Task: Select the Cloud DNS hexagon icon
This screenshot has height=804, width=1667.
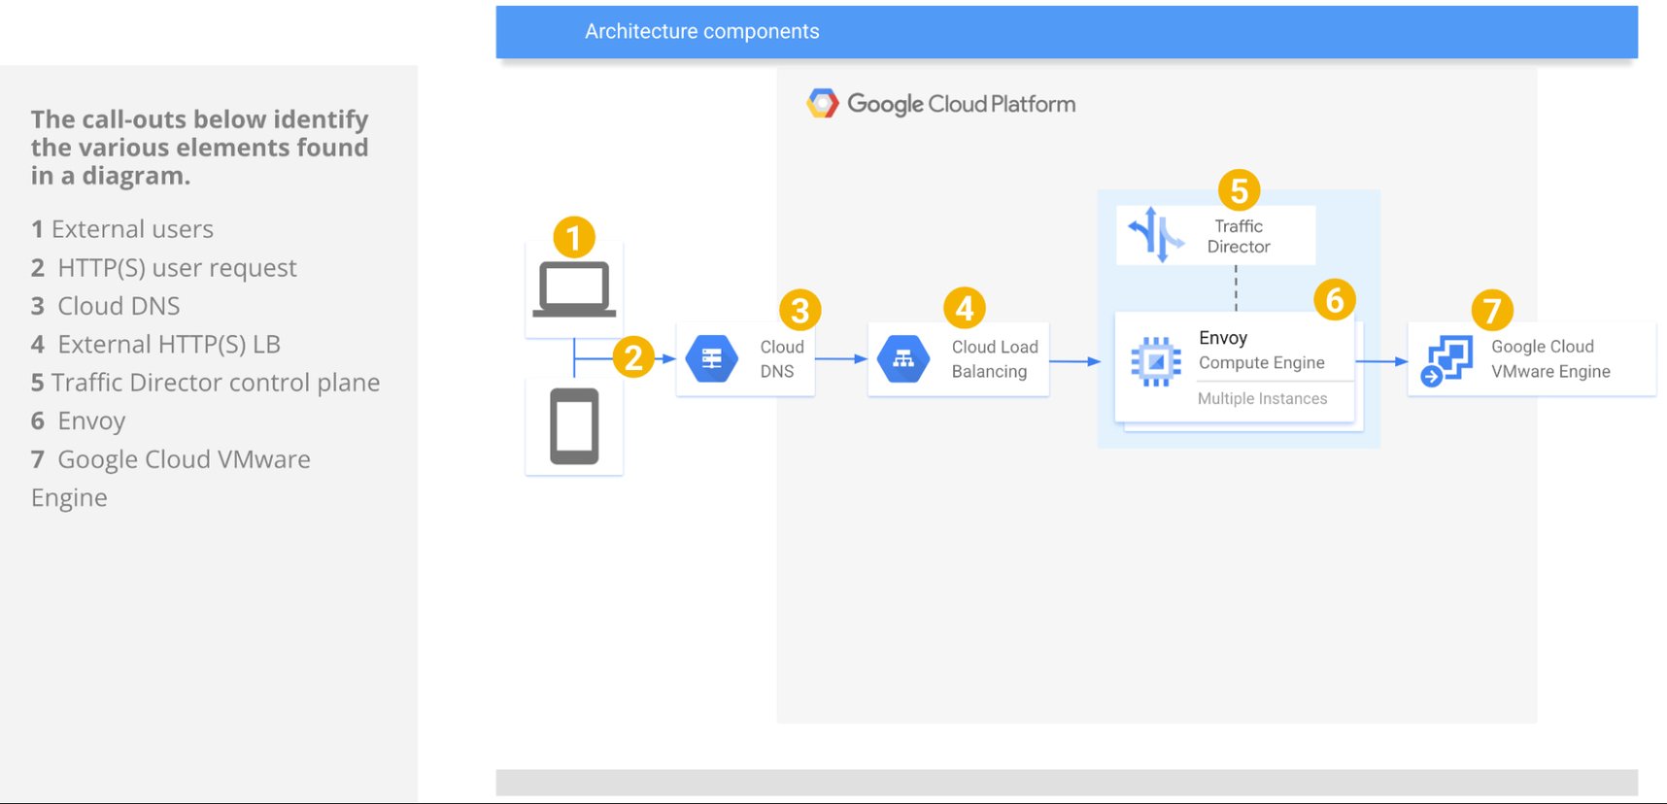Action: coord(712,359)
